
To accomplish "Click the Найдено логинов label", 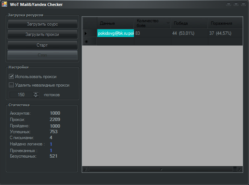I will [27, 144].
